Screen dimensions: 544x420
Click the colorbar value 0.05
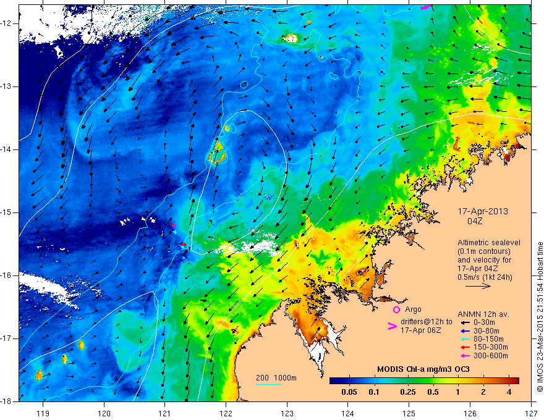[349, 392]
